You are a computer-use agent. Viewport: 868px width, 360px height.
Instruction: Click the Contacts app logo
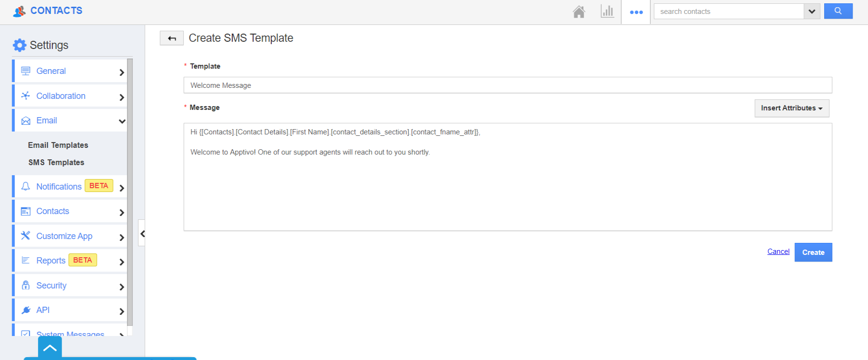click(19, 11)
